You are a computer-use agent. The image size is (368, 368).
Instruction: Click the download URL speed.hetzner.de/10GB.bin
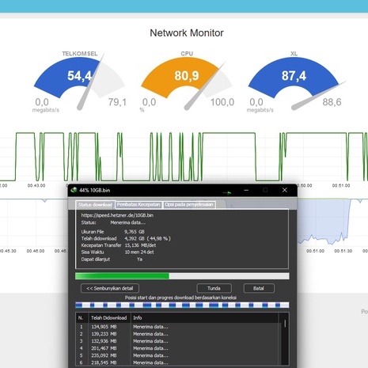pyautogui.click(x=117, y=215)
